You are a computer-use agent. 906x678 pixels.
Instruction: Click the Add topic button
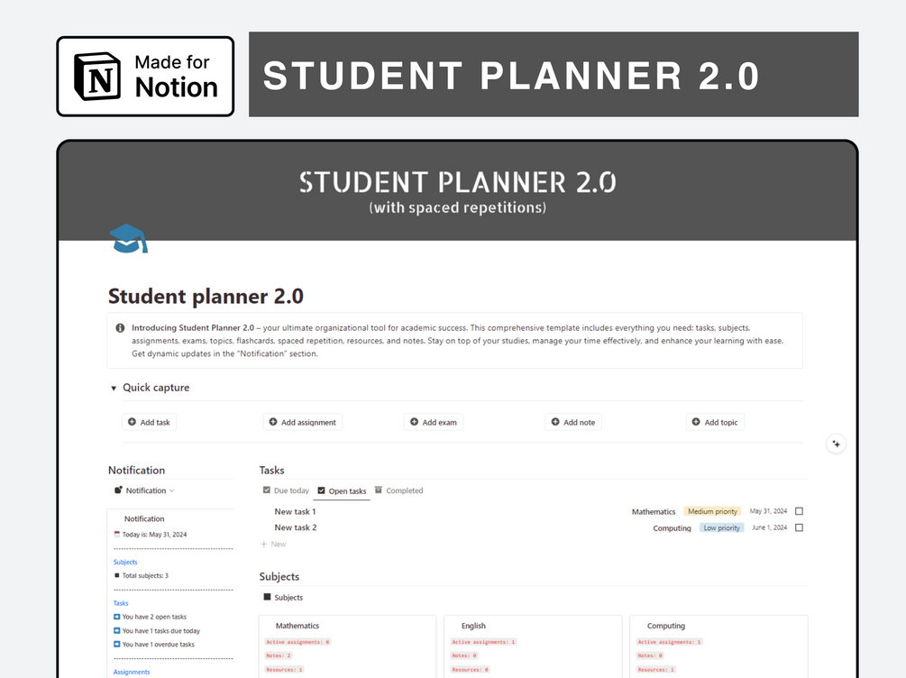pyautogui.click(x=715, y=423)
